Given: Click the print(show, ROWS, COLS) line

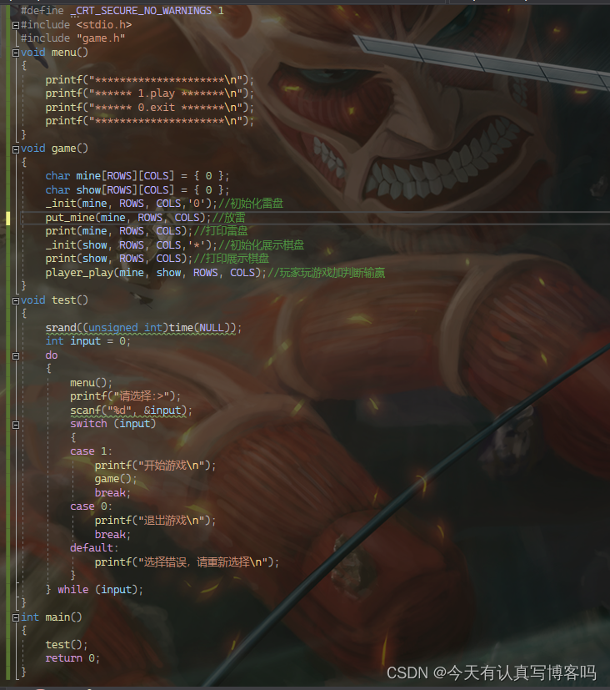Looking at the screenshot, I should (157, 259).
